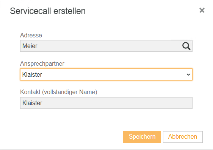
Task: Click the Kontakt (vollständiger Name) label
Action: point(58,92)
